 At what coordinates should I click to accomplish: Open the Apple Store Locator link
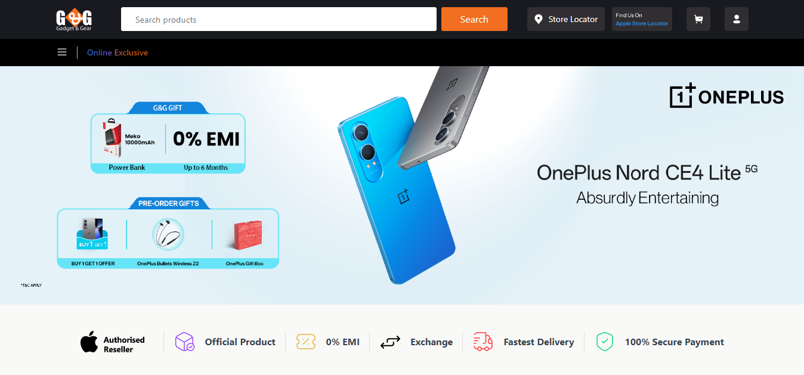click(642, 24)
